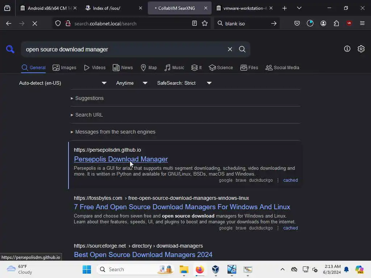Open Persepolis Download Manager result
This screenshot has height=278, width=371.
[121, 159]
